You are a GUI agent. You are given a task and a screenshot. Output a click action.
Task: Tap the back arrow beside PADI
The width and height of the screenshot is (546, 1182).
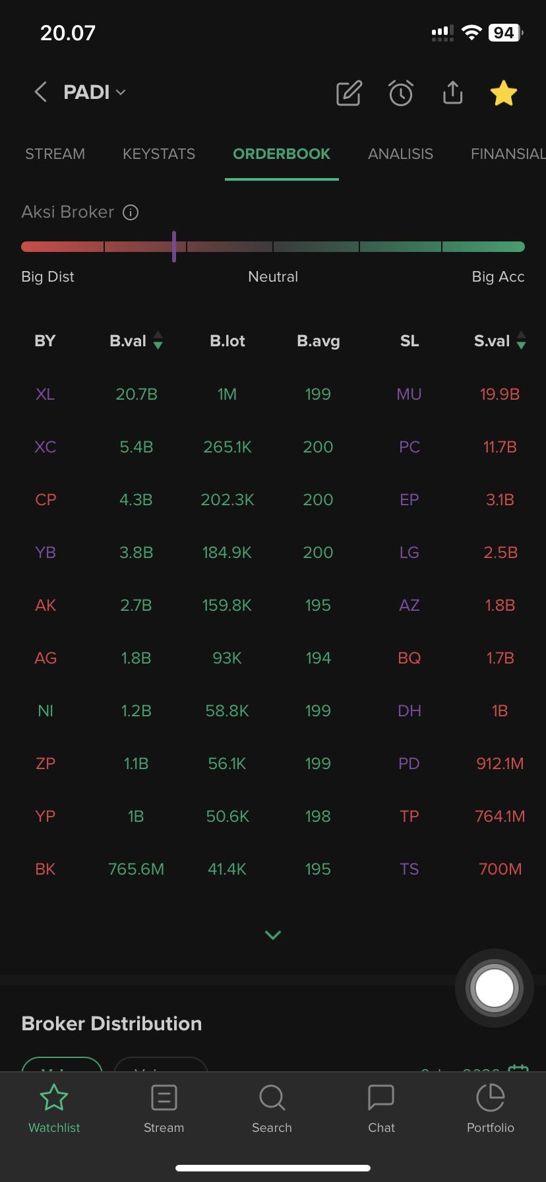coord(41,92)
